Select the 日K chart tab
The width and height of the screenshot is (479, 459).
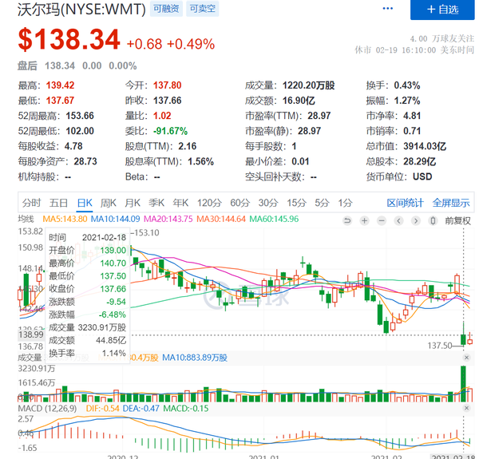pos(85,203)
